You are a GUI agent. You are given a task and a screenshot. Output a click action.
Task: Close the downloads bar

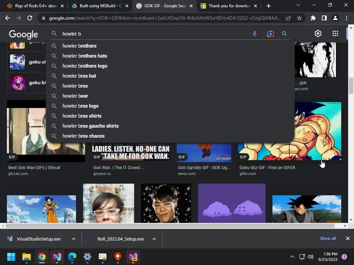pos(348,238)
